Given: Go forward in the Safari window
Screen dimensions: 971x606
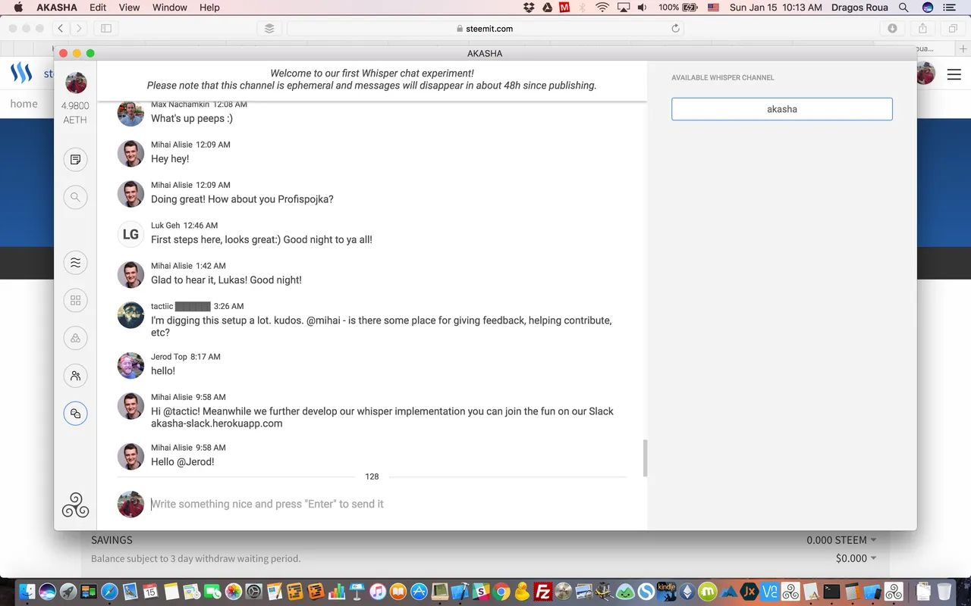Looking at the screenshot, I should coord(79,28).
